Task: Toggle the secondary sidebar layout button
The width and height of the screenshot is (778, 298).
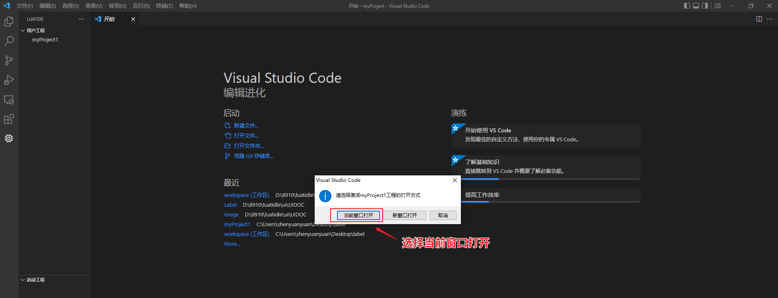Action: tap(705, 6)
